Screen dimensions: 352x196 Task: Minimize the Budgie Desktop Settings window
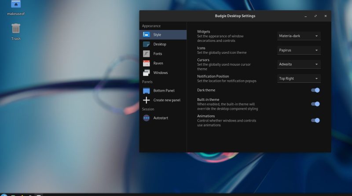click(305, 16)
